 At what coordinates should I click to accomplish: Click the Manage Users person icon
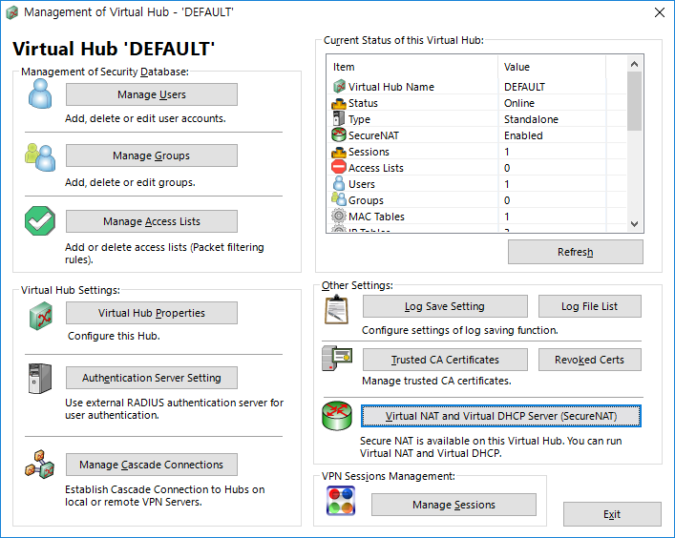39,93
